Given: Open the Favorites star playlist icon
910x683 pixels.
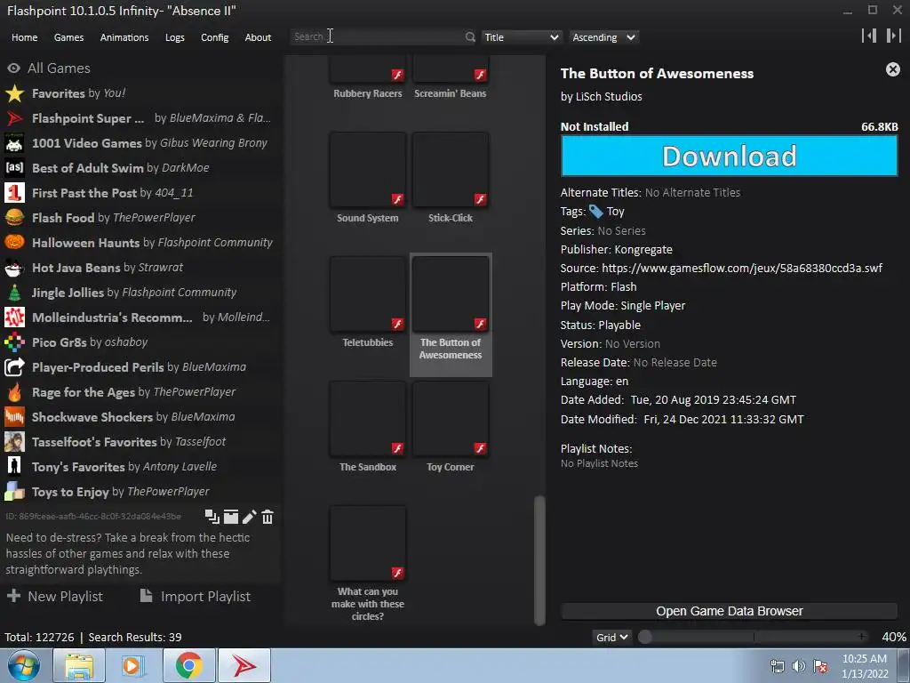Looking at the screenshot, I should tap(14, 92).
